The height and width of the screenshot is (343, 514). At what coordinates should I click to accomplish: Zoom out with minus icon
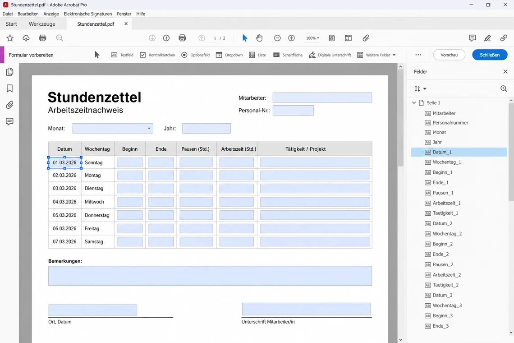tap(277, 38)
